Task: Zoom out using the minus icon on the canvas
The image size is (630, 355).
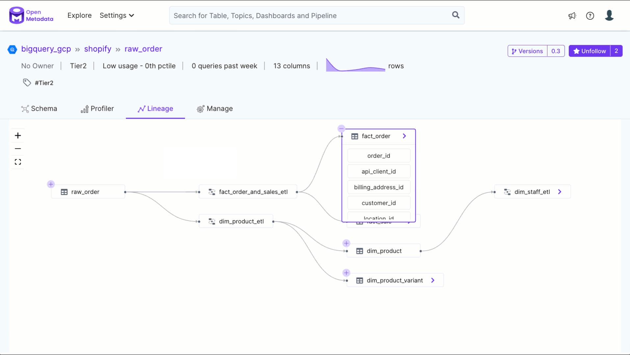Action: (x=18, y=149)
